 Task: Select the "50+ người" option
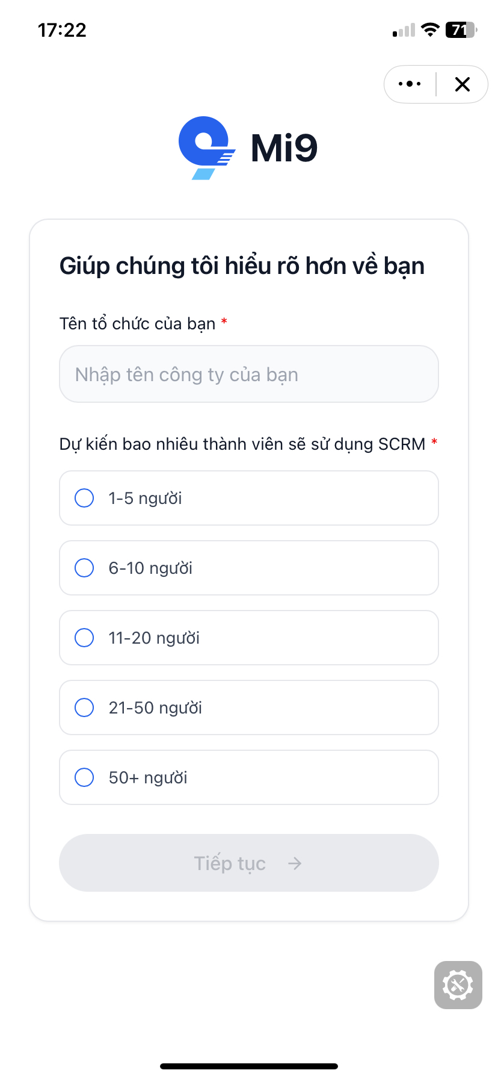point(84,777)
